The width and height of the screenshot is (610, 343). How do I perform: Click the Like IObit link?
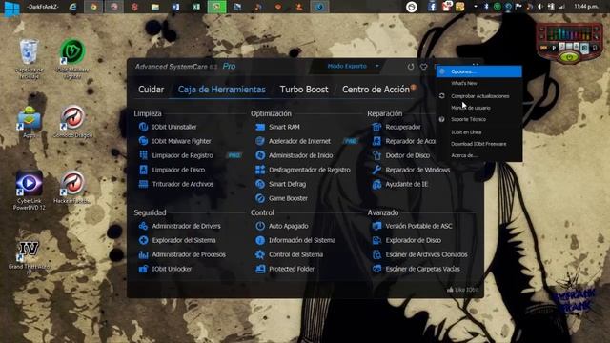pyautogui.click(x=463, y=290)
